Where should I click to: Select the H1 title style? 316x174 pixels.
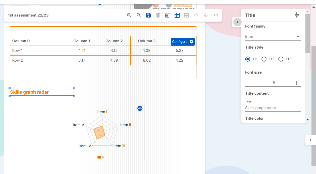(x=248, y=59)
